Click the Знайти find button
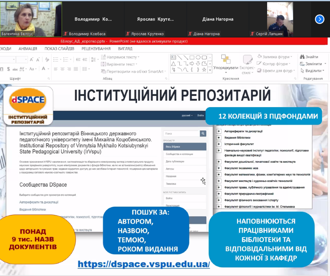Screen dimensions: 330x276 click(309, 56)
